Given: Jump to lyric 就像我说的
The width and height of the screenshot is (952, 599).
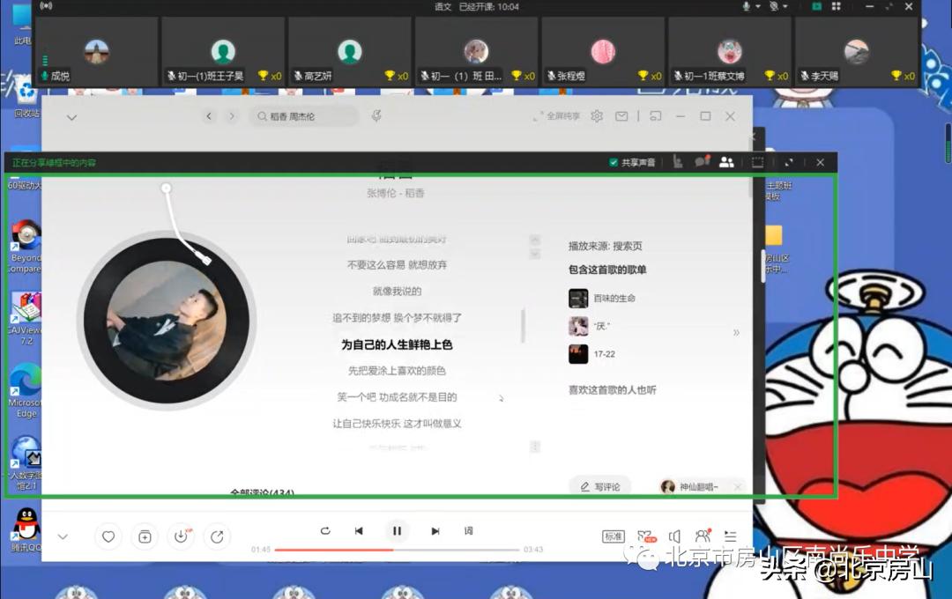Looking at the screenshot, I should point(397,292).
